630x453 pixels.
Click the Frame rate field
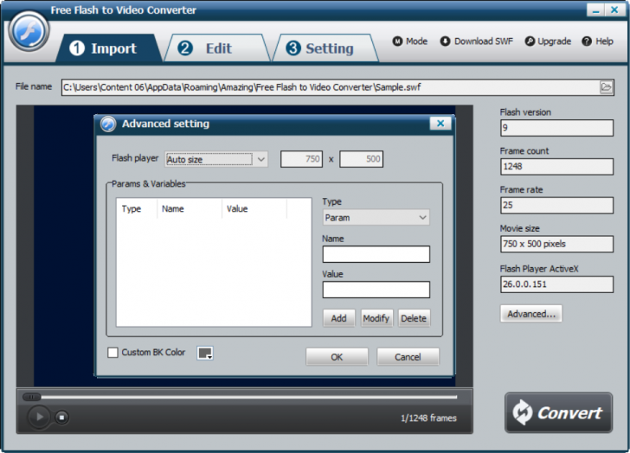(556, 205)
